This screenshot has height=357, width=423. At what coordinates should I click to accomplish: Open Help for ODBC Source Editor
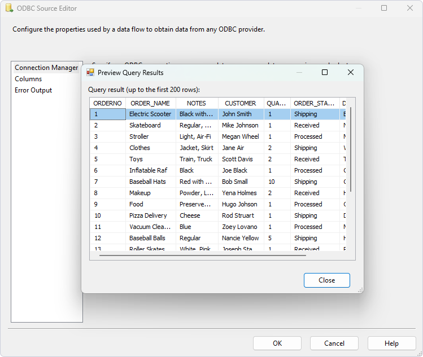(391, 343)
